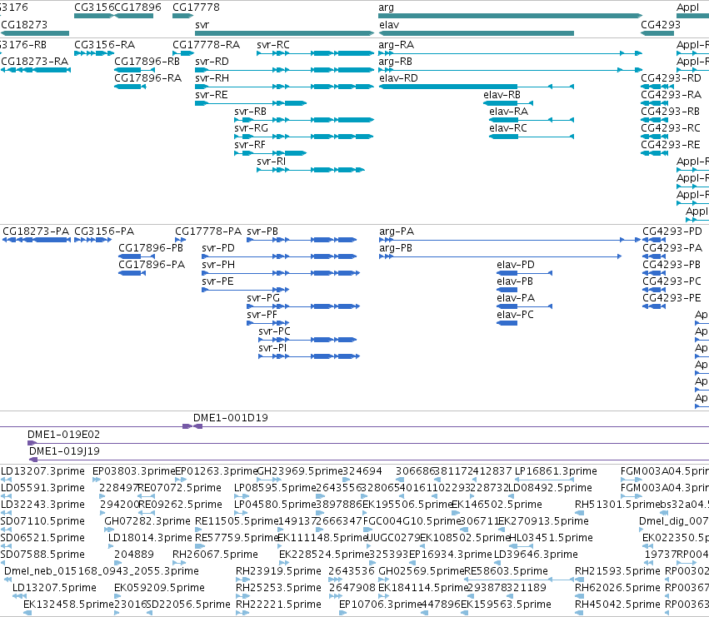Click the CG4293-RD transcript label
The width and height of the screenshot is (709, 617).
671,78
